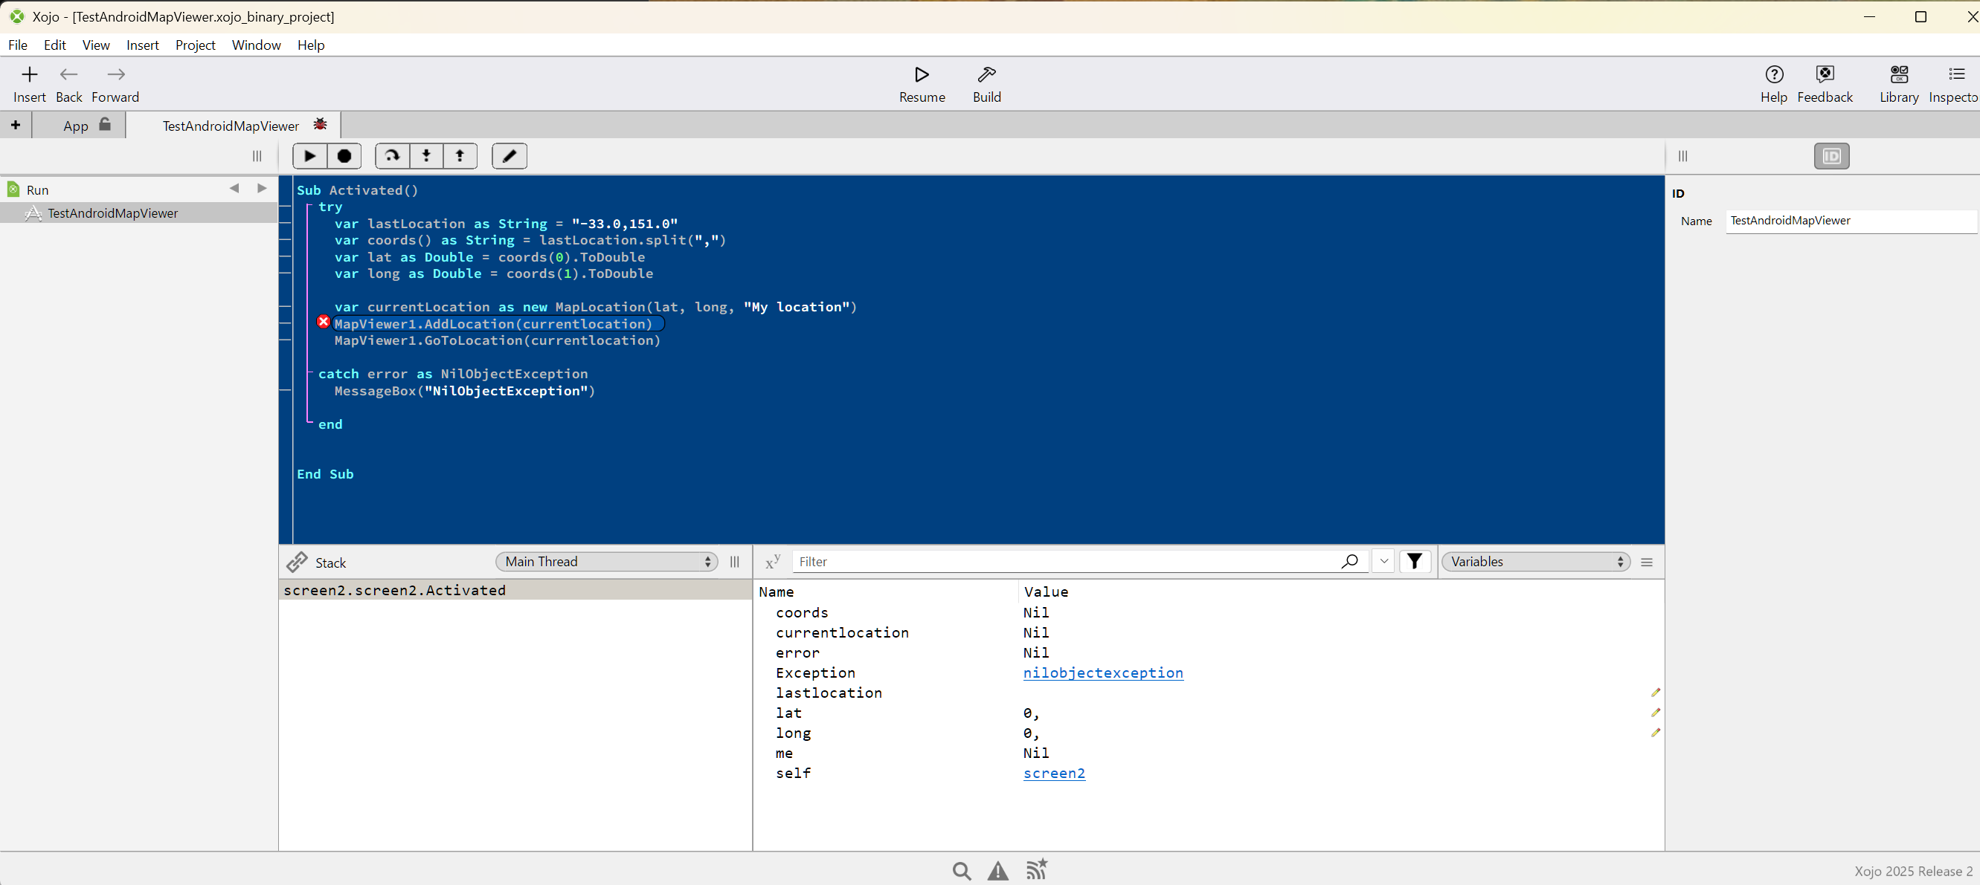Click the Step Out debugger icon
The image size is (1980, 885).
click(x=460, y=156)
